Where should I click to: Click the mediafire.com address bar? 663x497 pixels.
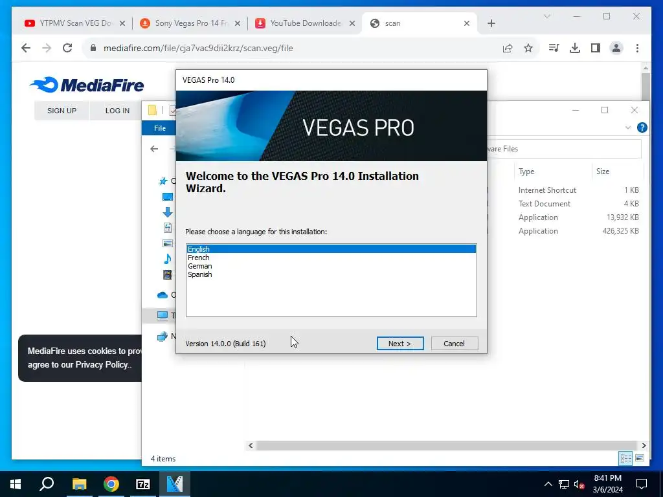(x=292, y=48)
